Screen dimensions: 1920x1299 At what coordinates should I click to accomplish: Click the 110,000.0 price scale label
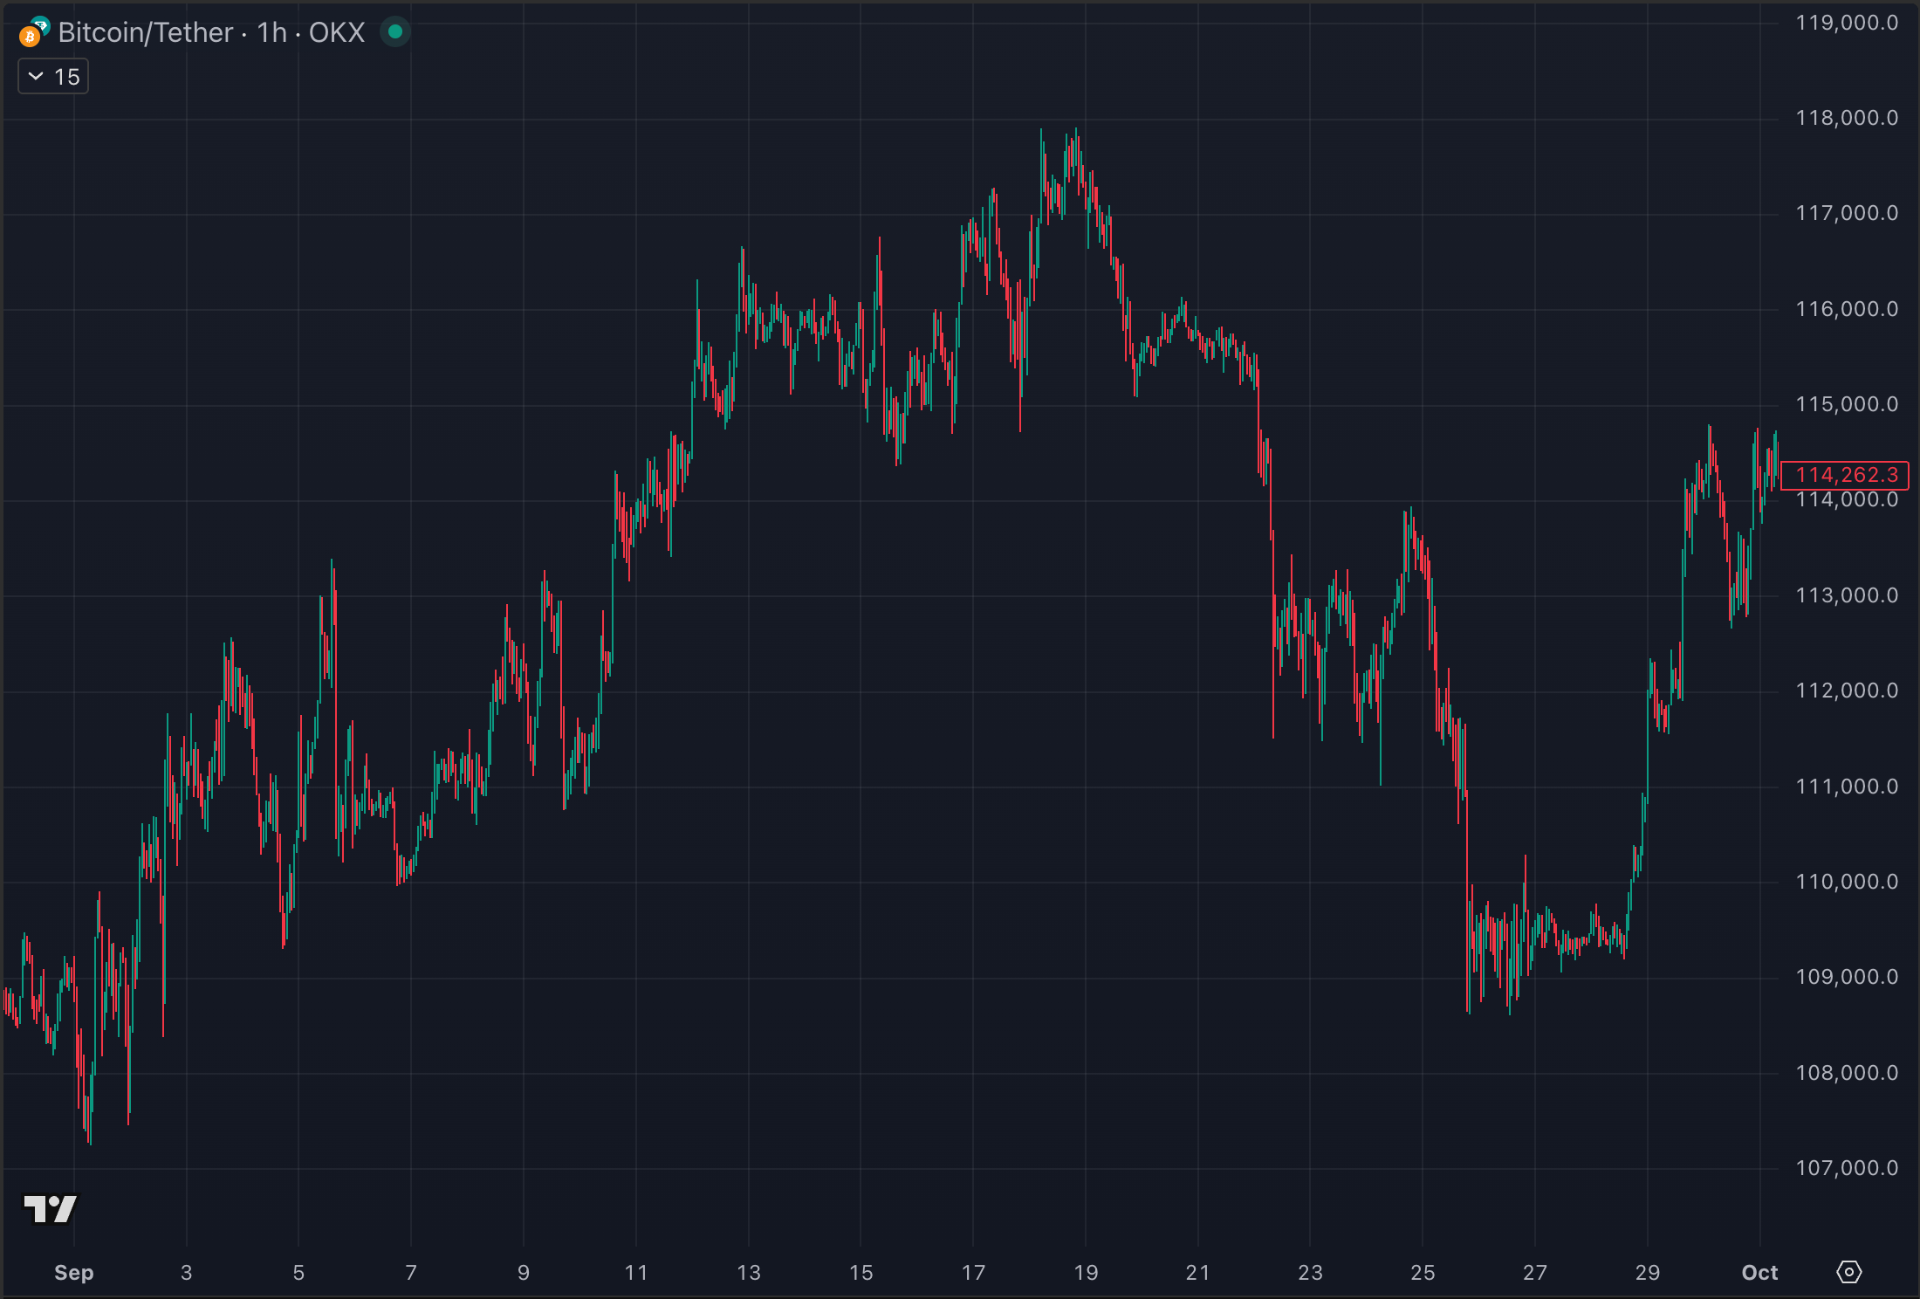click(x=1846, y=882)
